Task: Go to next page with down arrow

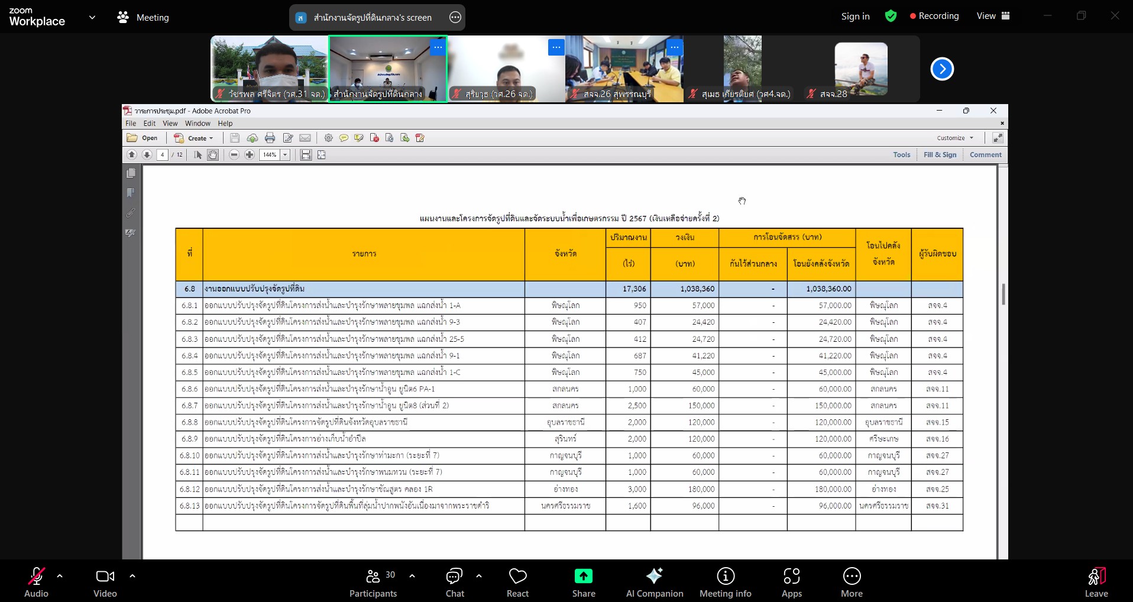Action: [x=147, y=154]
